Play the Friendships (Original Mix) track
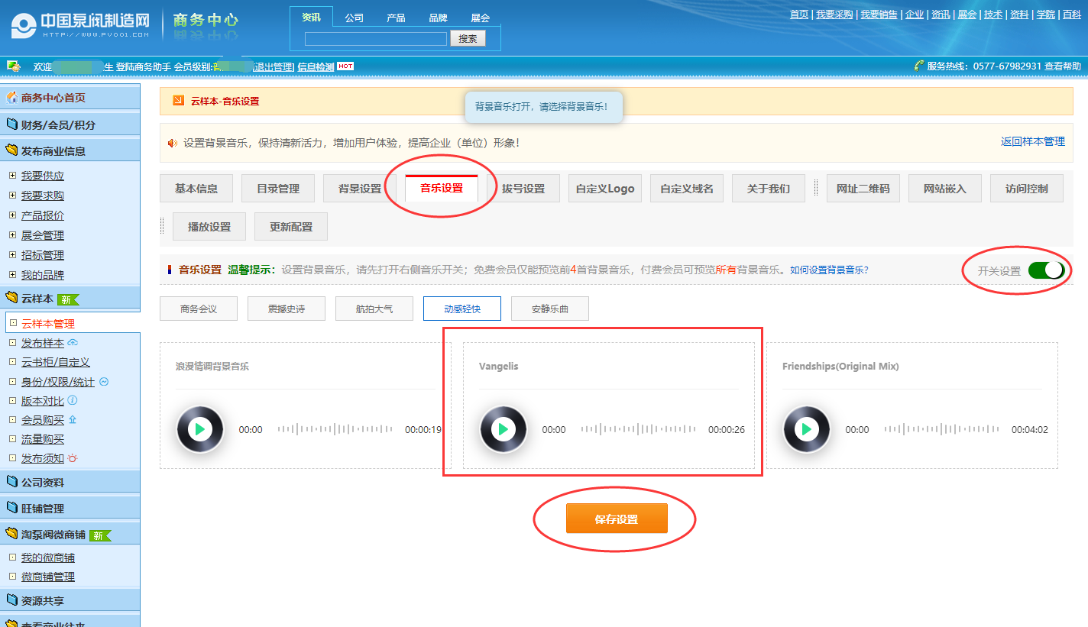Image resolution: width=1088 pixels, height=627 pixels. click(806, 429)
